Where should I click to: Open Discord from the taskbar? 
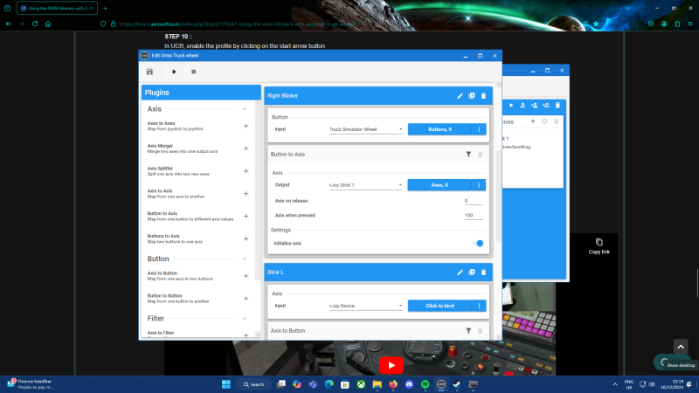[x=409, y=384]
